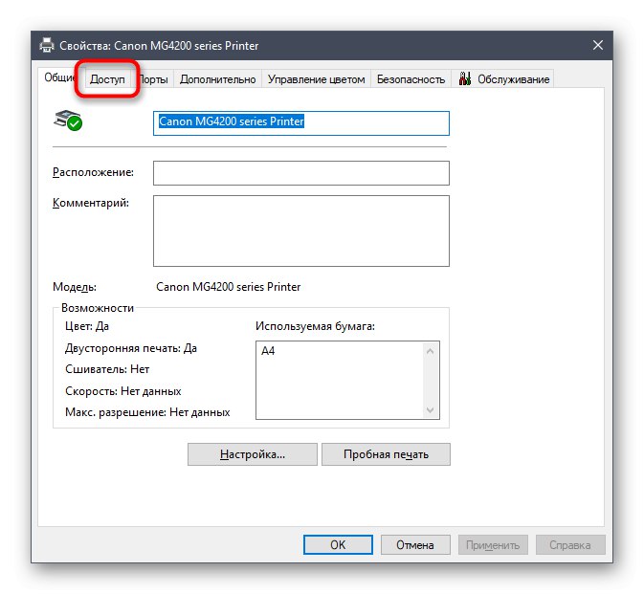Open the Обслуживание tab
This screenshot has height=594, width=644.
pos(503,79)
